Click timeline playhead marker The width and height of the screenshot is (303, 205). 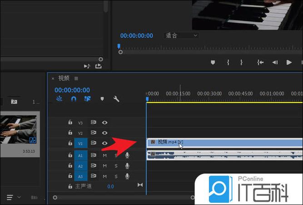tap(147, 99)
